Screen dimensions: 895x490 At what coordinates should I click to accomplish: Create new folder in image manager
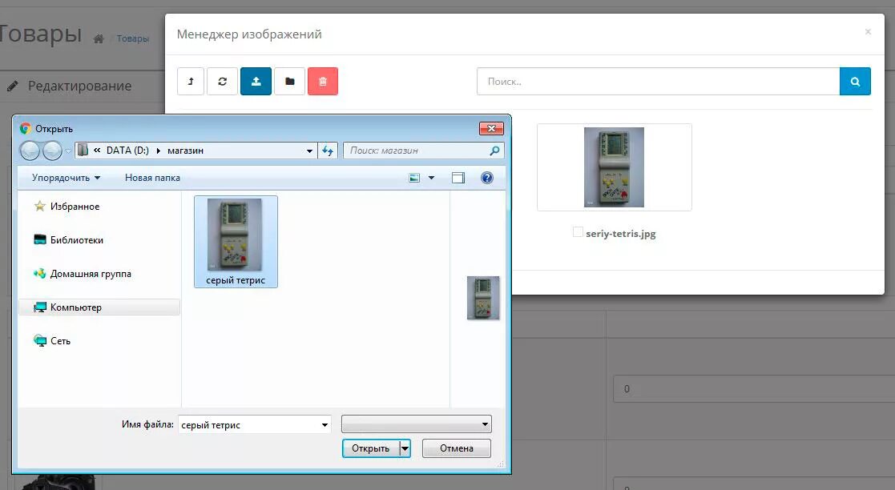[289, 81]
